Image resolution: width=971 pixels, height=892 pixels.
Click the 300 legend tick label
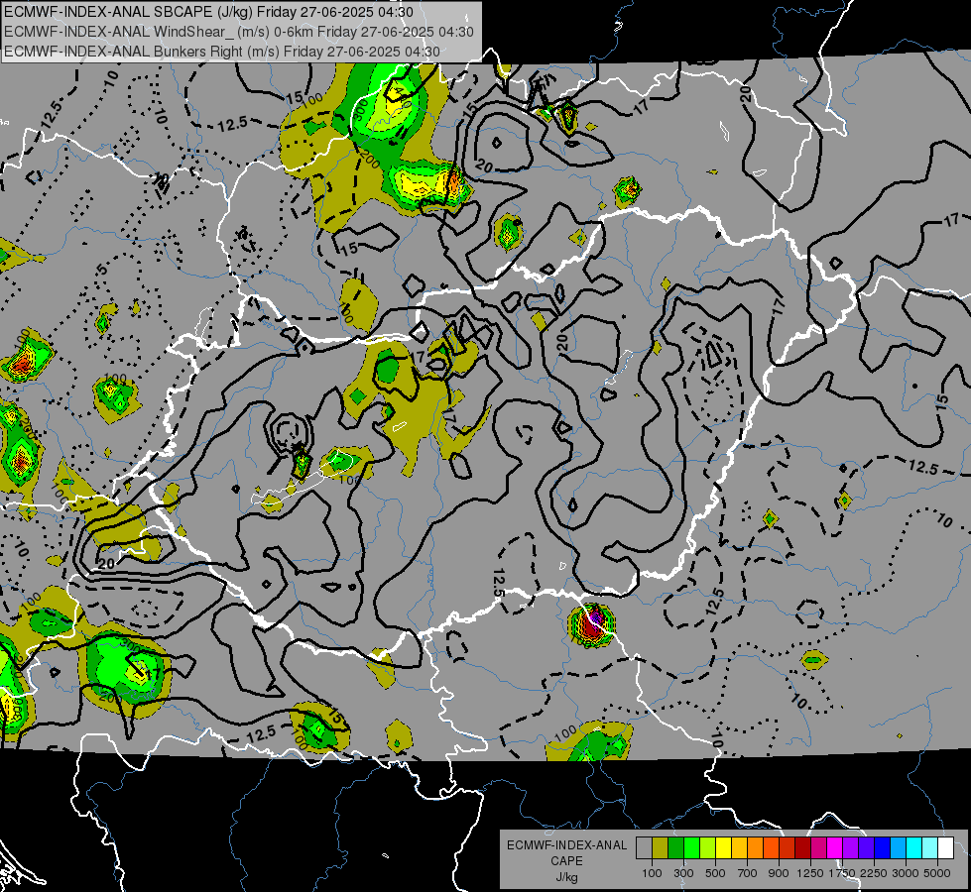tap(683, 873)
